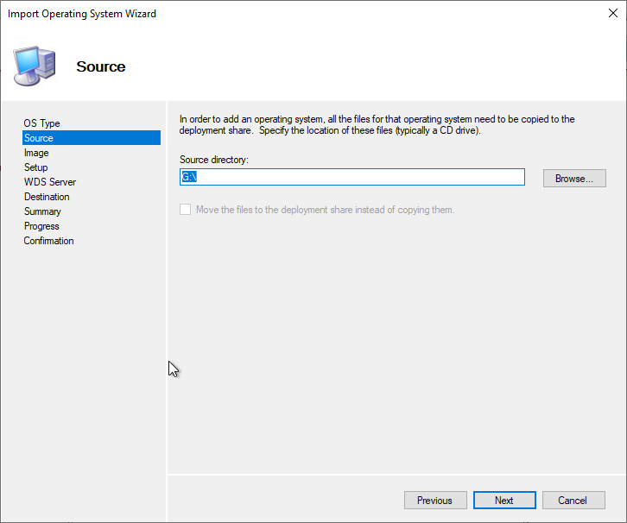Viewport: 627px width, 523px height.
Task: Select the highlighted Source step
Action: point(92,138)
